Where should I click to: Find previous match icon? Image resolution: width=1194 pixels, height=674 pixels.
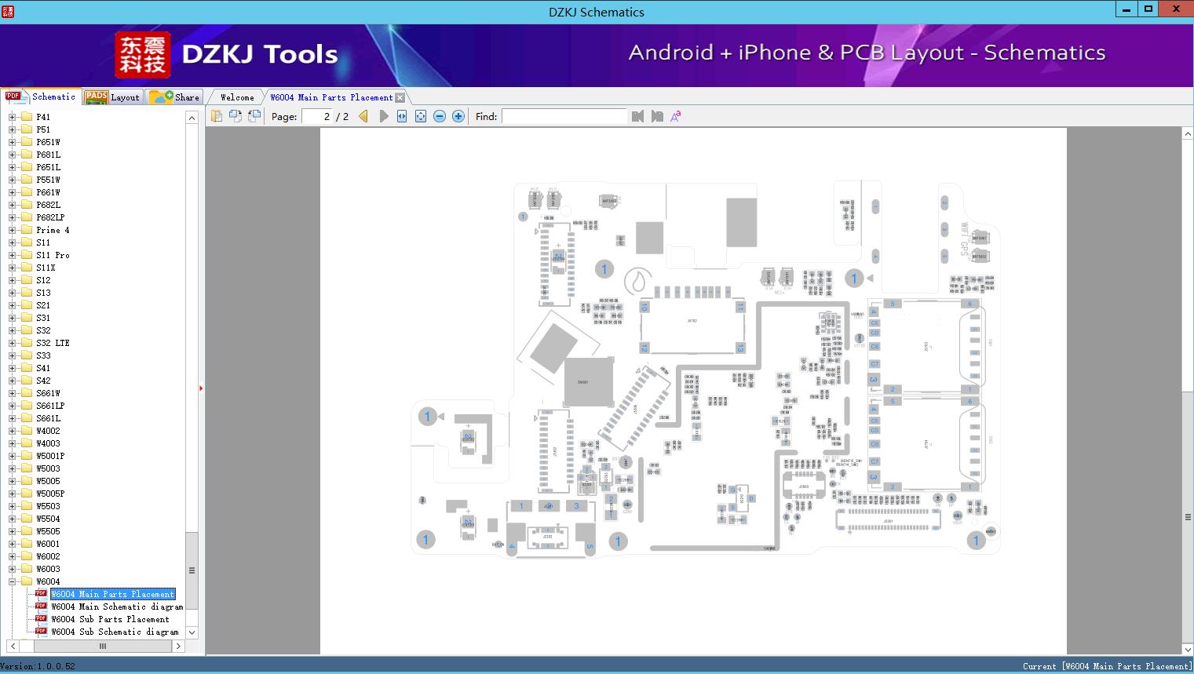(637, 116)
